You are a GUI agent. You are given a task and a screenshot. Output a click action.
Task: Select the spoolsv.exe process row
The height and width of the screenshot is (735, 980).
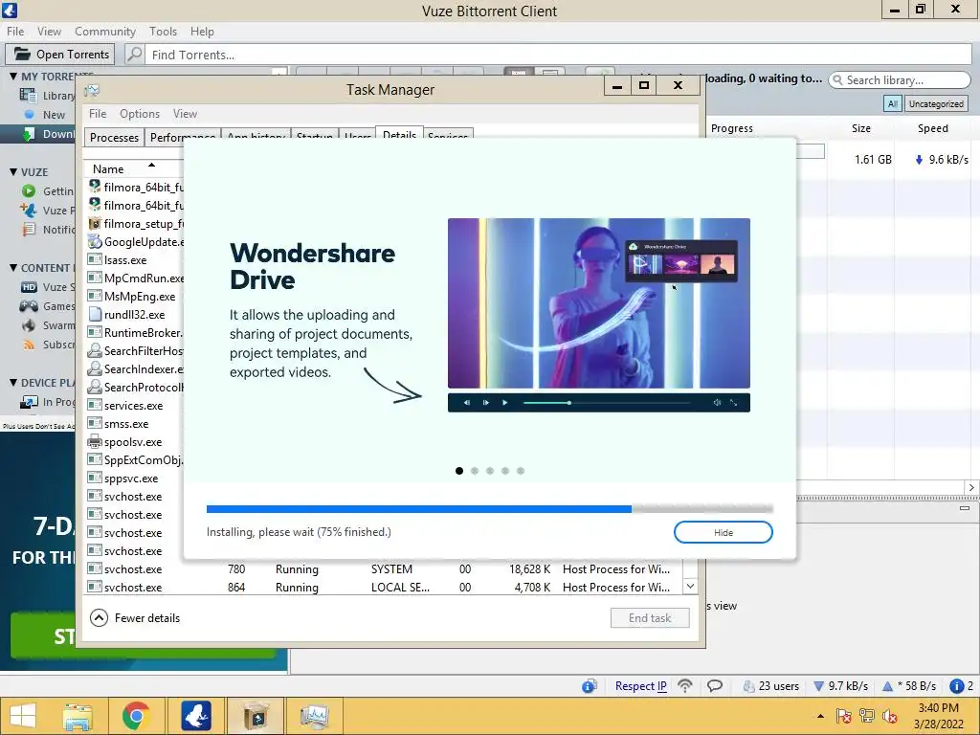135,442
